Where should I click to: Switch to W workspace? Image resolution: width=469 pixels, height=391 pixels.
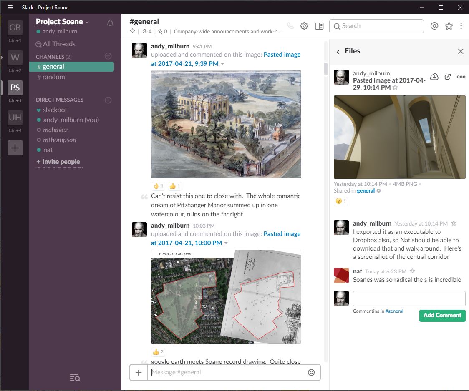tap(15, 58)
